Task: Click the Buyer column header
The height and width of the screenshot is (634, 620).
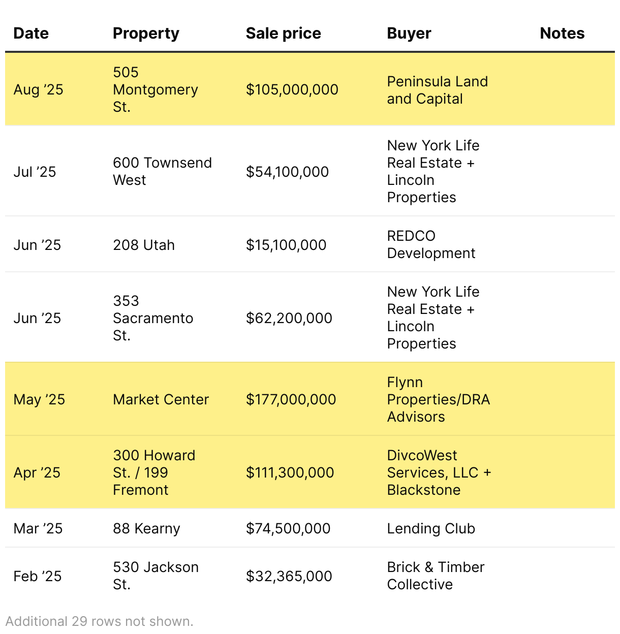Action: (409, 34)
